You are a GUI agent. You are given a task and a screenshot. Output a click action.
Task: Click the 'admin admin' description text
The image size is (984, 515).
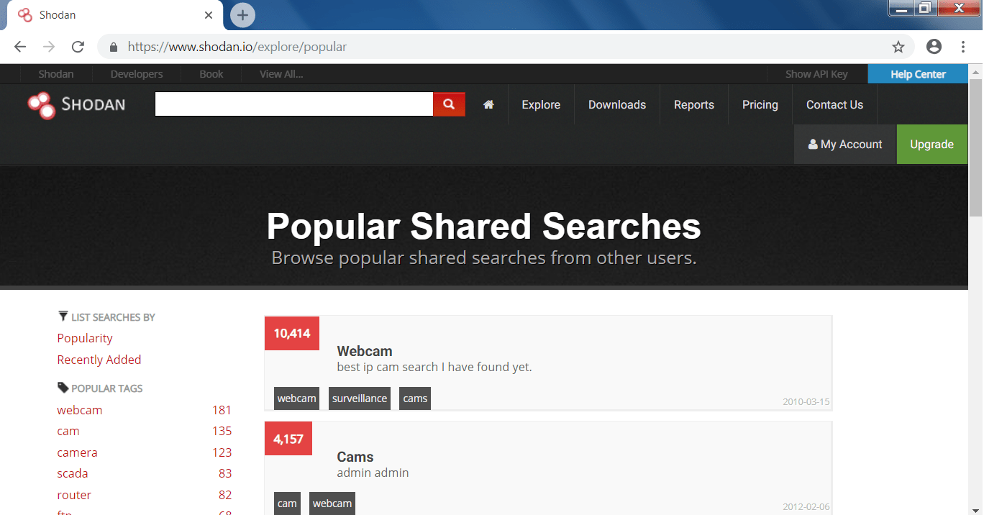373,473
